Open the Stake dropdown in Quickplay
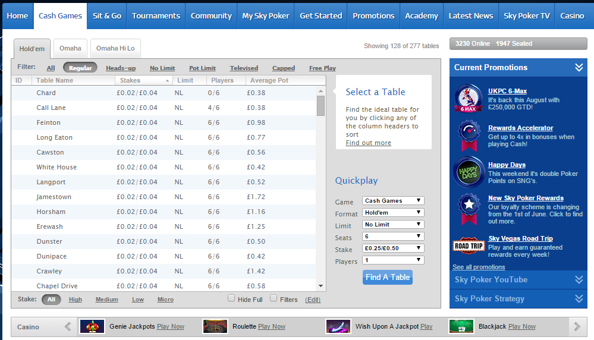594x340 pixels. pos(393,248)
